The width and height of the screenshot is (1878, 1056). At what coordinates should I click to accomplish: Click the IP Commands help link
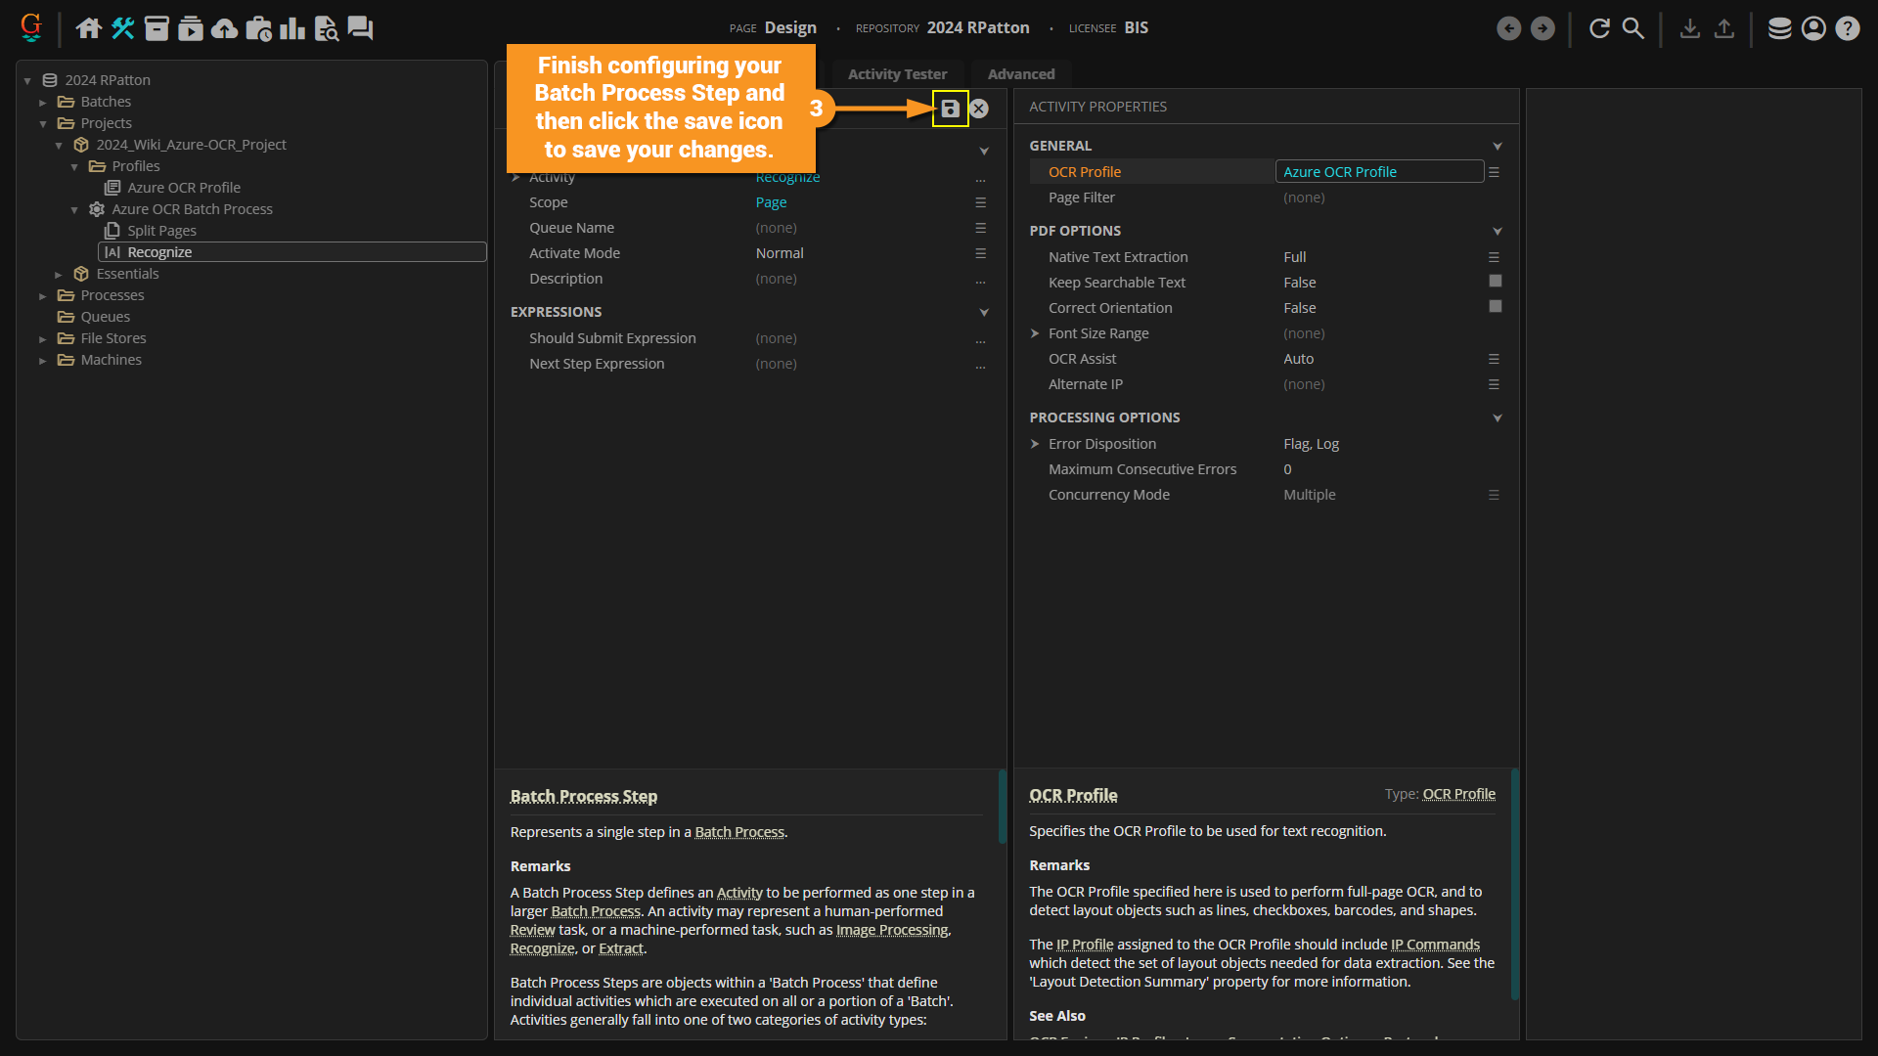click(x=1434, y=945)
